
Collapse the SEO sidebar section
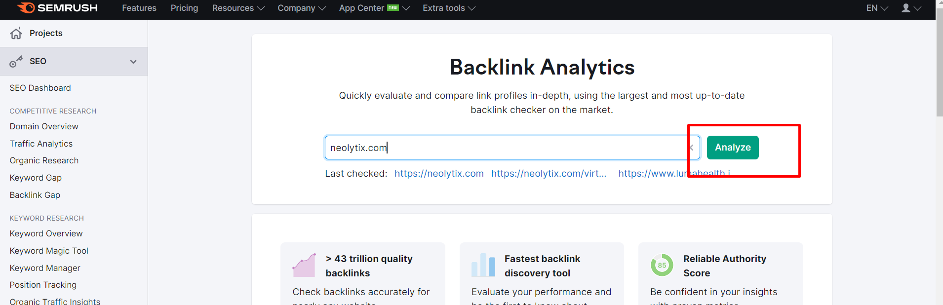coord(133,62)
